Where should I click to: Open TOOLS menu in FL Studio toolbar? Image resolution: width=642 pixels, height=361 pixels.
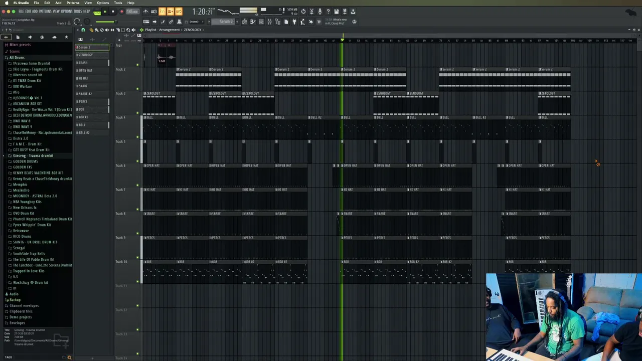coord(78,11)
